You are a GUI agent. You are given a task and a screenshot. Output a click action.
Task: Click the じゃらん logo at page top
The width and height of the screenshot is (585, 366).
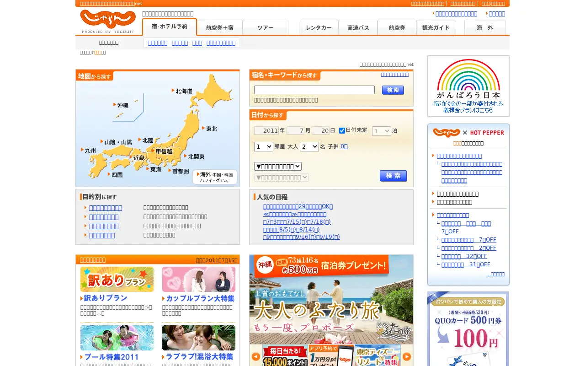[108, 21]
